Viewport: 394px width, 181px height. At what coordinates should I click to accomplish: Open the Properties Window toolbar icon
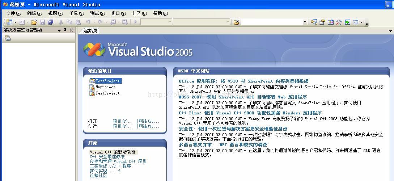(x=322, y=22)
